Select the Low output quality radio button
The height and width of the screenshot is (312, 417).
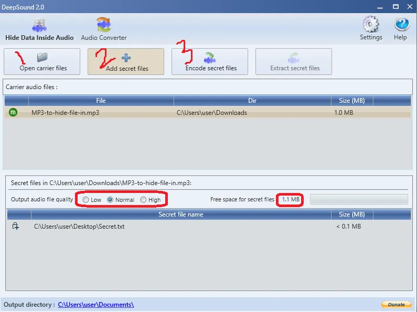click(85, 200)
